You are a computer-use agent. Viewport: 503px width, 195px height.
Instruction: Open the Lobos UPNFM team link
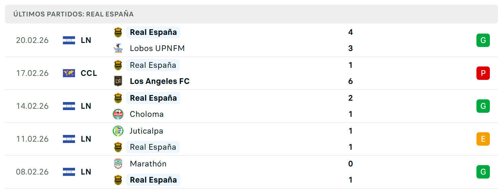(x=157, y=48)
